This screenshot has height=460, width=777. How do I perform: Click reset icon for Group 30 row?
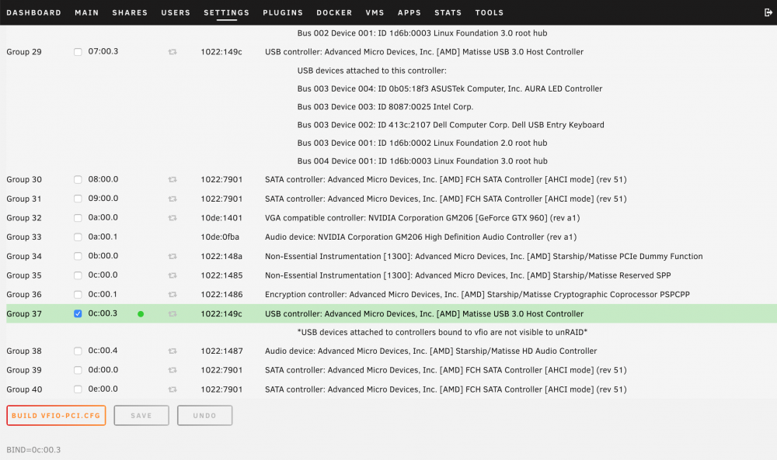(x=172, y=179)
